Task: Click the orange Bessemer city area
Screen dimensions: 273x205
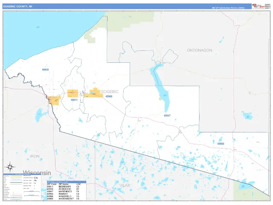Action: click(x=73, y=94)
